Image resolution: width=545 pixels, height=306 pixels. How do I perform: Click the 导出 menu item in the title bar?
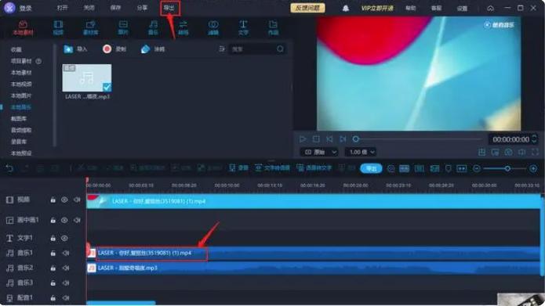169,8
